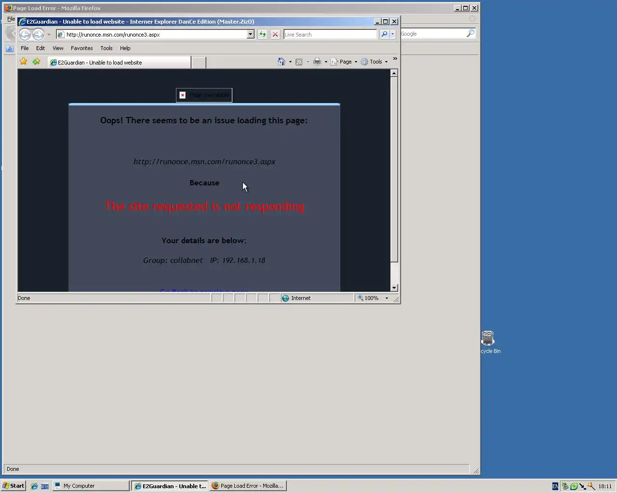Open the Page command menu
Viewport: 617px width, 493px height.
[x=344, y=62]
